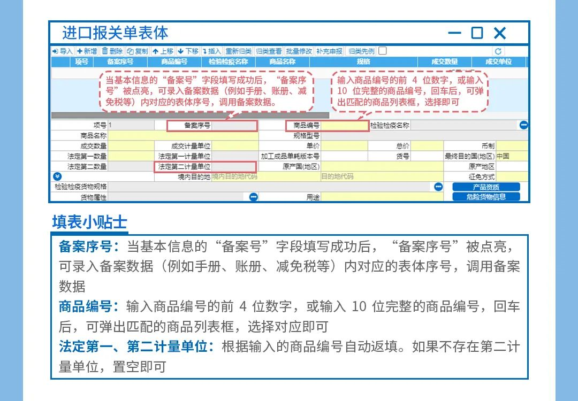Click the 检验检疫名称 column header

228,62
